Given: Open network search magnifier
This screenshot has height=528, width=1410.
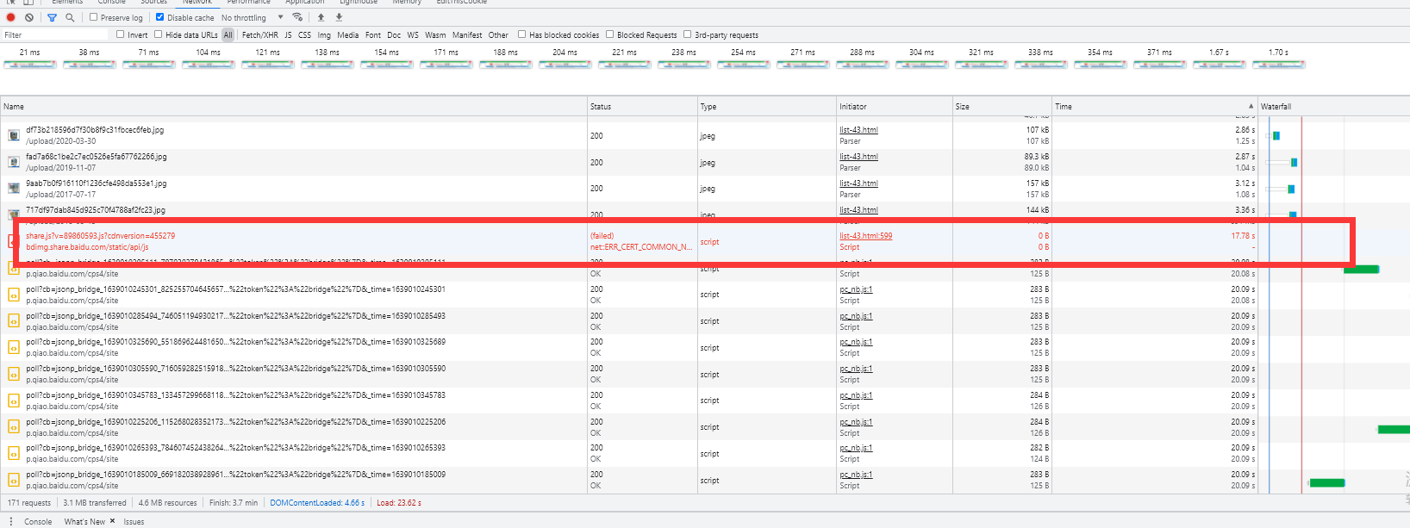Looking at the screenshot, I should pyautogui.click(x=70, y=17).
